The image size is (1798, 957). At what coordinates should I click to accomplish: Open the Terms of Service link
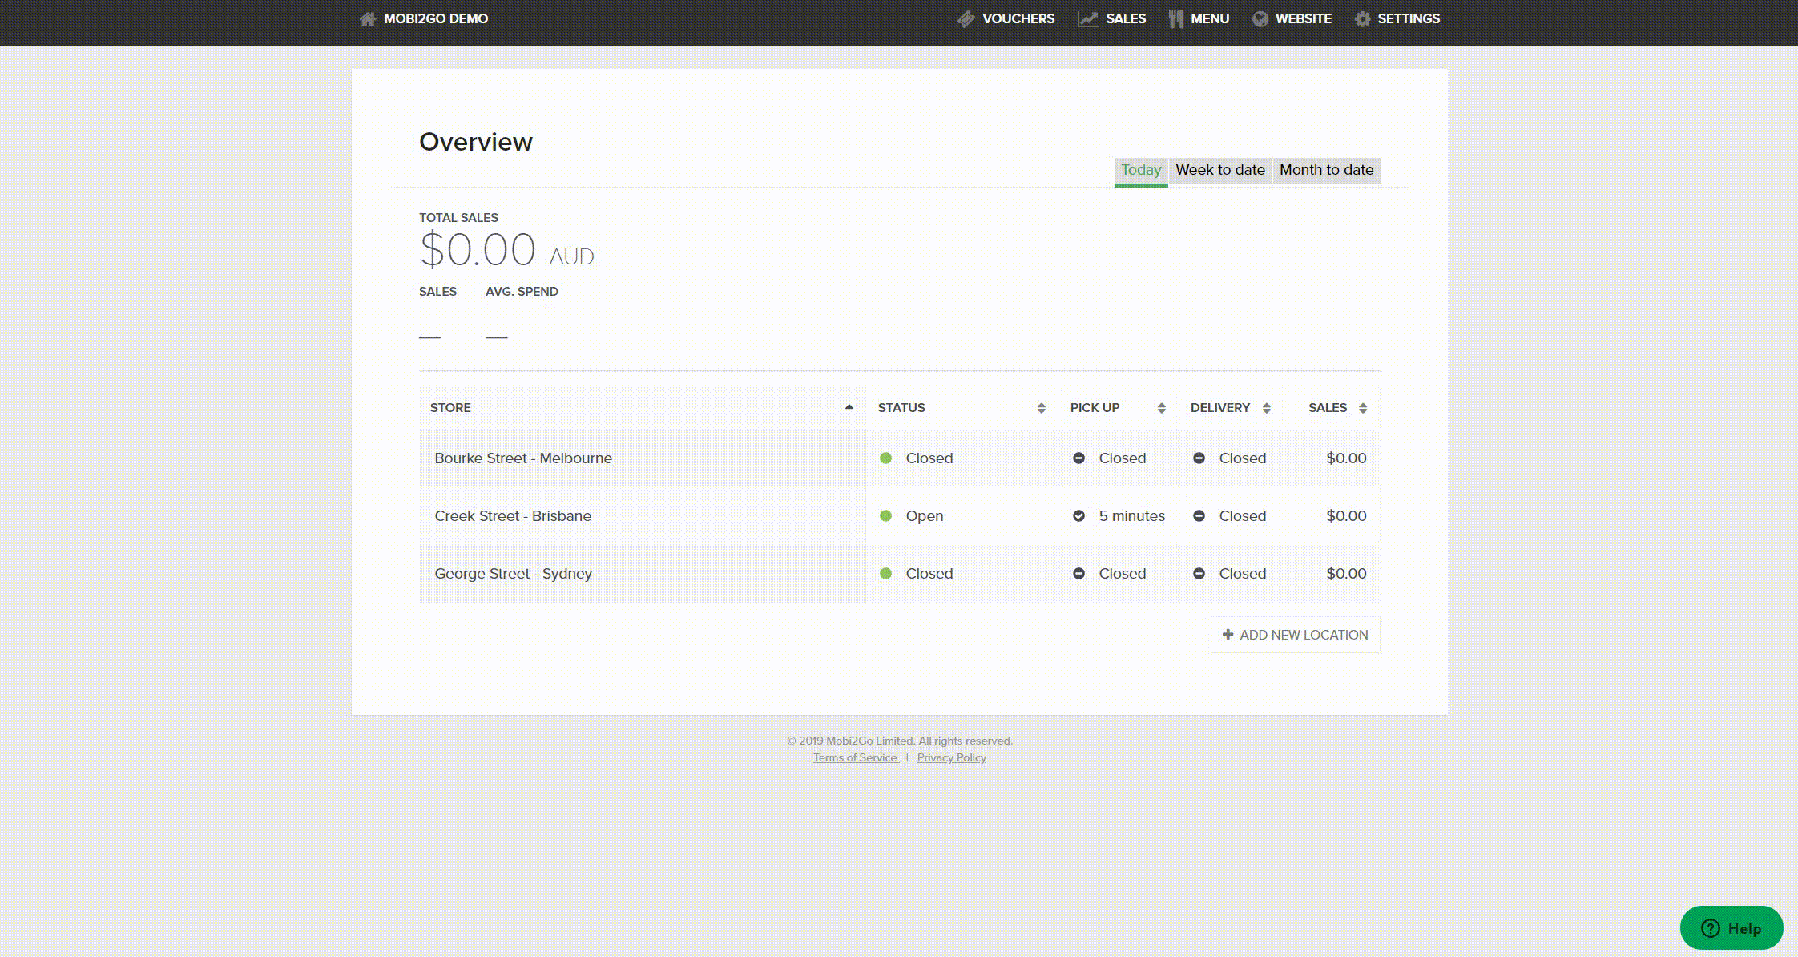pyautogui.click(x=855, y=757)
